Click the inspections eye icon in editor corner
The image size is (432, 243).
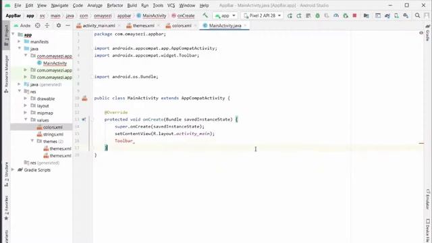tap(421, 33)
